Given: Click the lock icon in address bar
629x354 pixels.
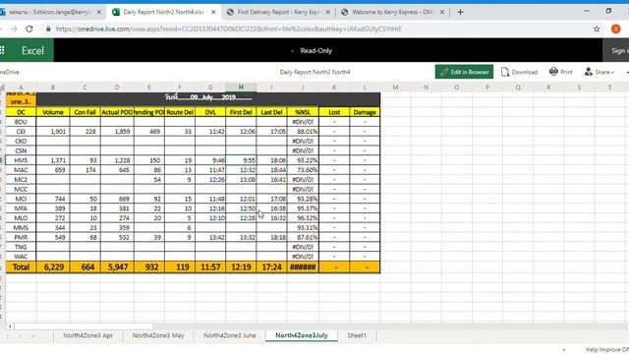Looking at the screenshot, I should tap(48, 29).
